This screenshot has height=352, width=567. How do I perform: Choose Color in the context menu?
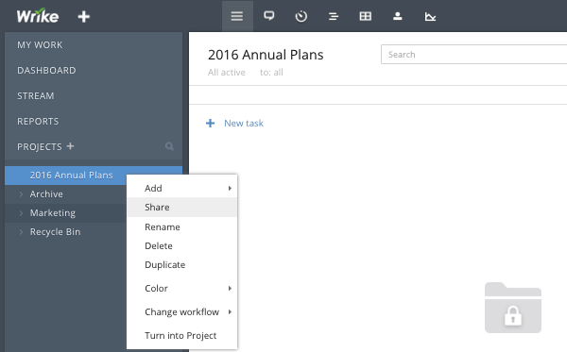click(x=181, y=288)
